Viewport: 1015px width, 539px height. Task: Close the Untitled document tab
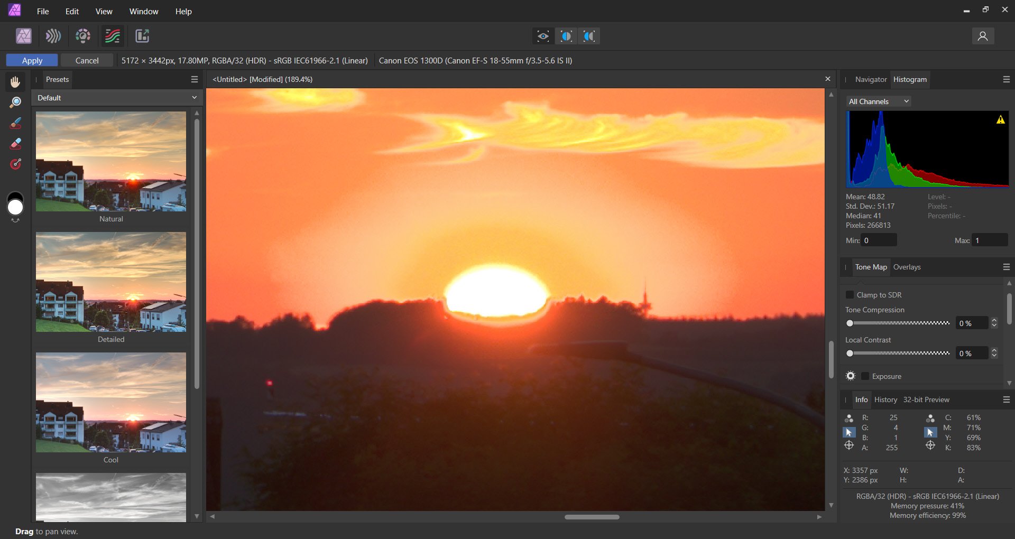(828, 79)
